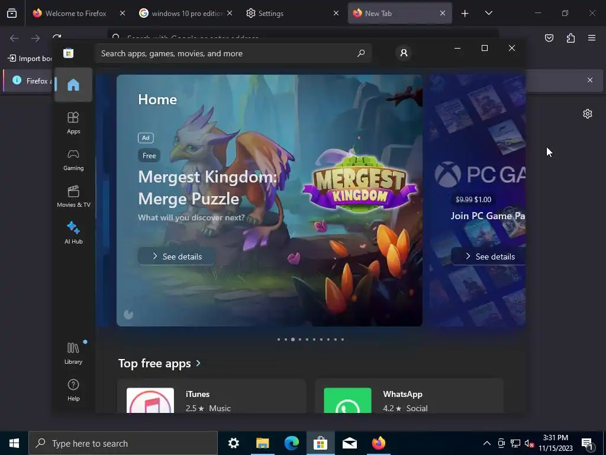The height and width of the screenshot is (455, 606).
Task: Click the Store search apps field
Action: tap(233, 53)
